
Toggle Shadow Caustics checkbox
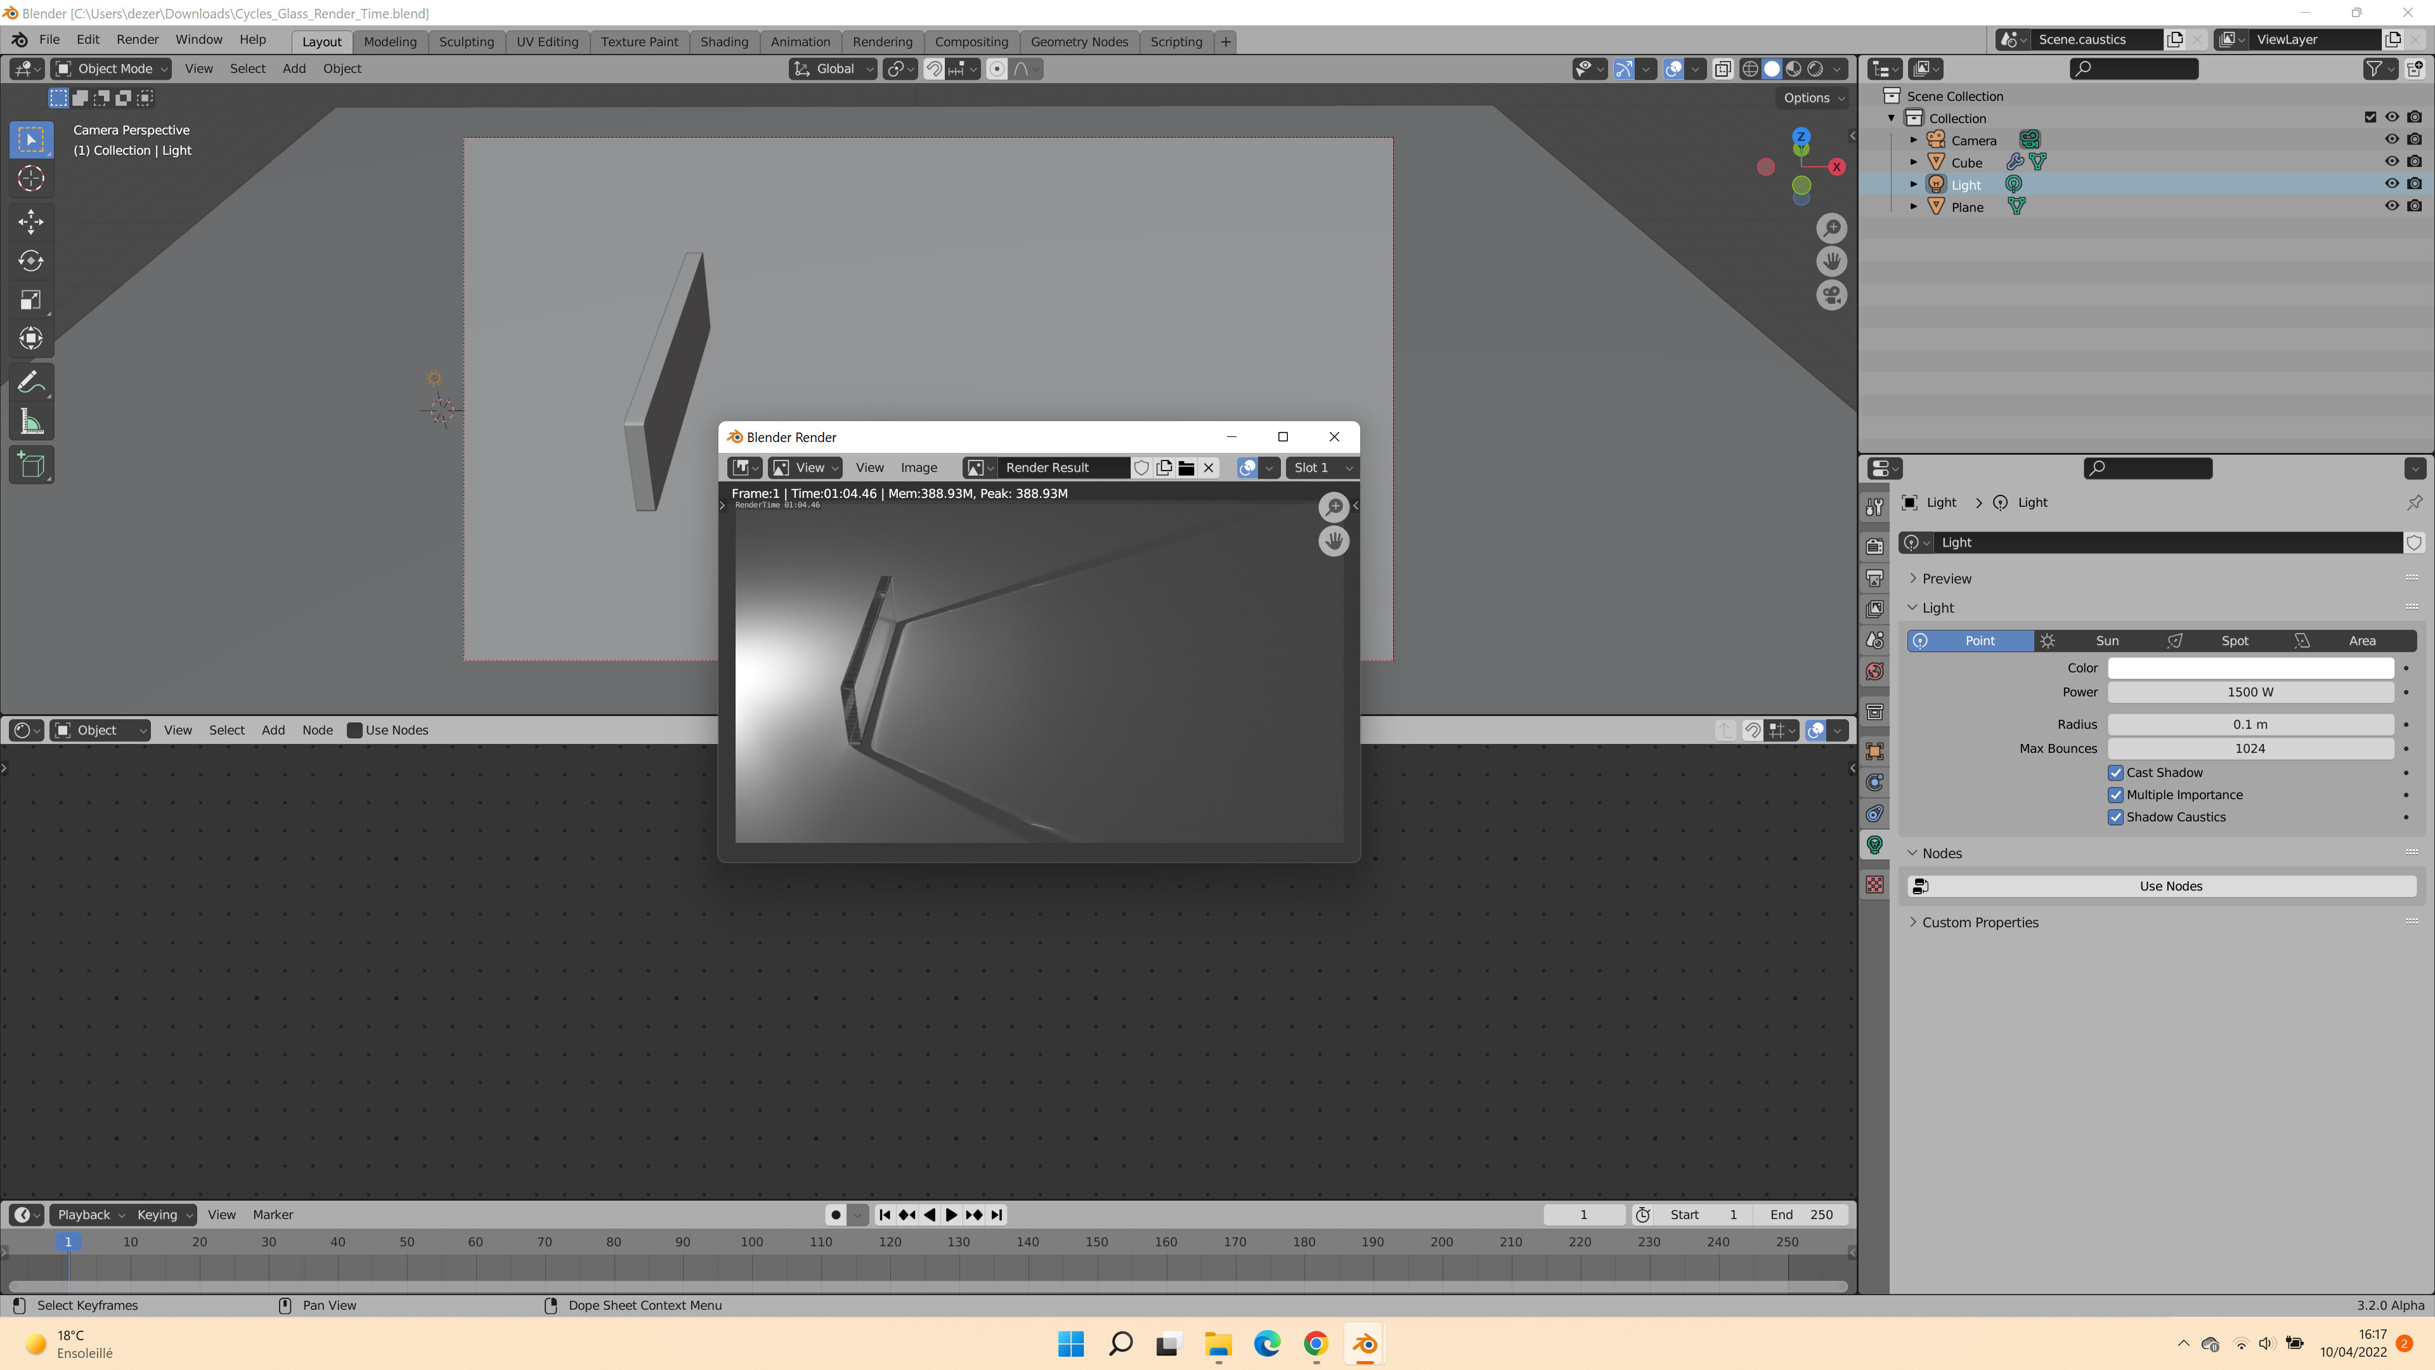click(x=2115, y=817)
